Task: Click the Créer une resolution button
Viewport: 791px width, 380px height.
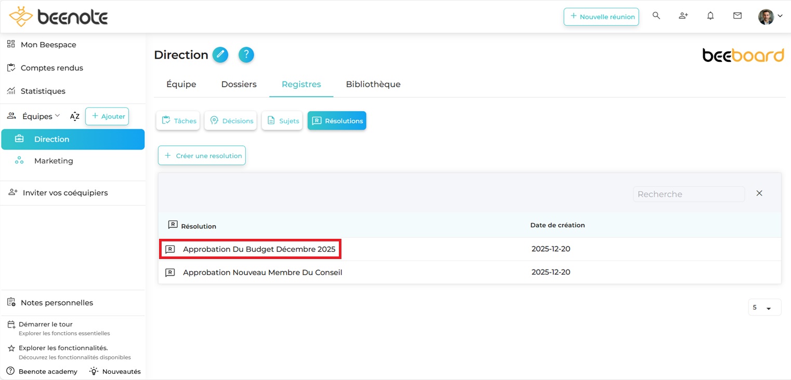Action: 202,156
